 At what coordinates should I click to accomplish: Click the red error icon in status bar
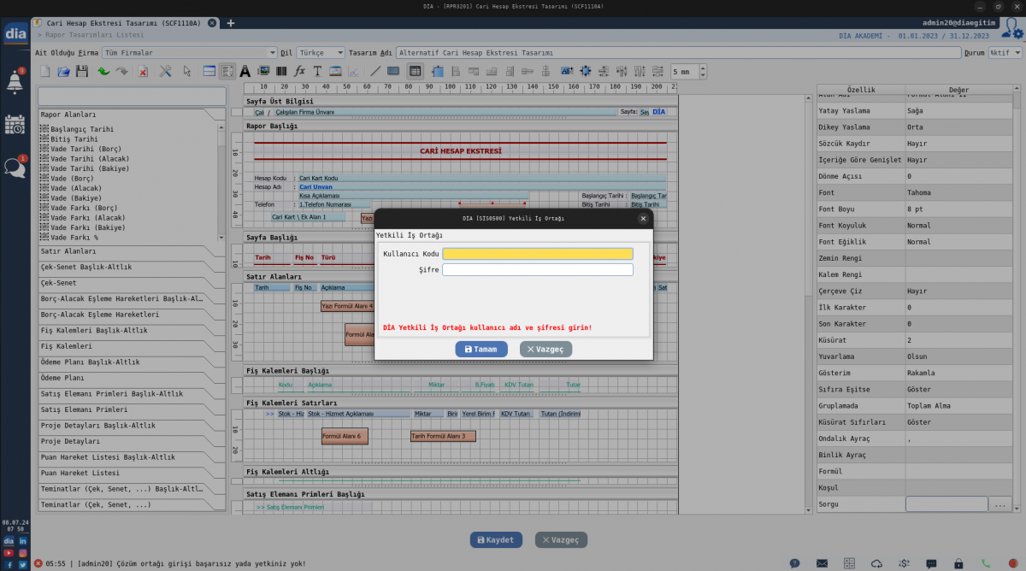[x=38, y=563]
